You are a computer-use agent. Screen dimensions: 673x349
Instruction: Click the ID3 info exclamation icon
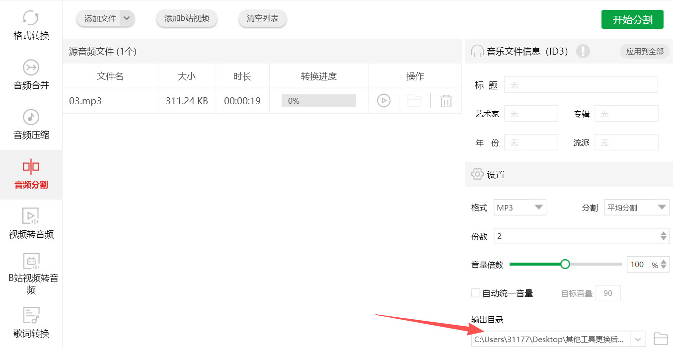coord(584,51)
